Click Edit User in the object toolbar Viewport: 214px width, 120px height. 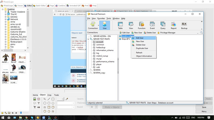pos(125,33)
